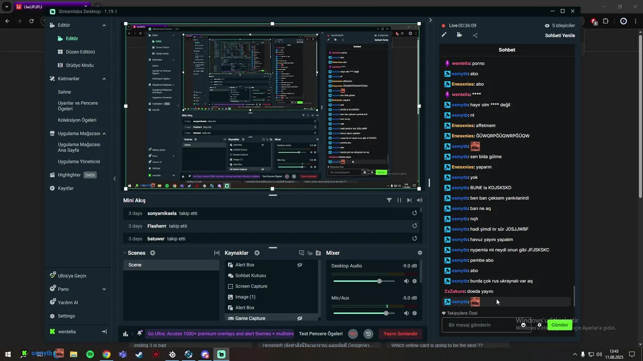Open Settings in the sidebar

[62, 316]
